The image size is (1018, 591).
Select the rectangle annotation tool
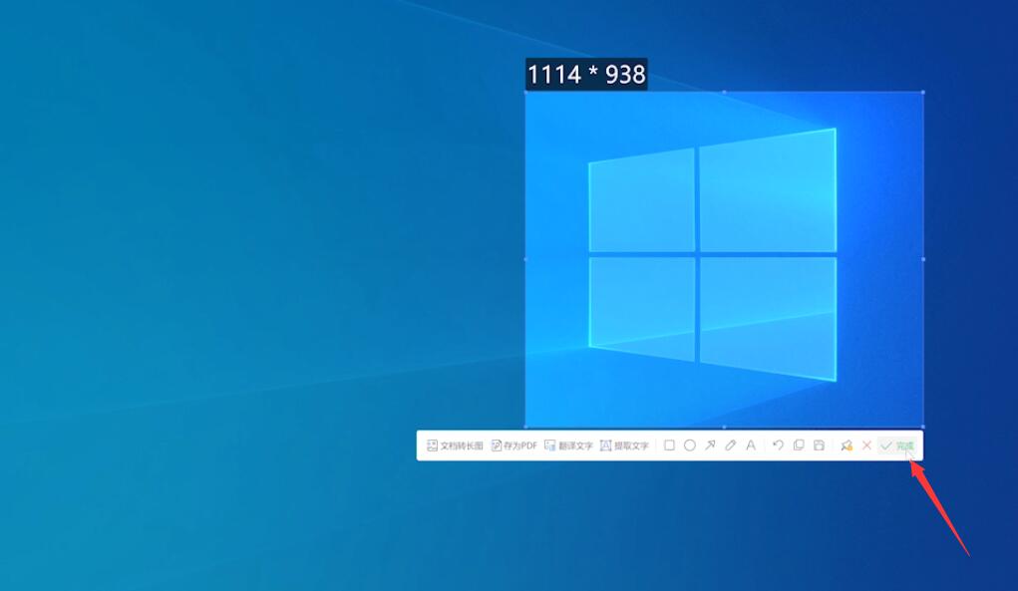(669, 445)
